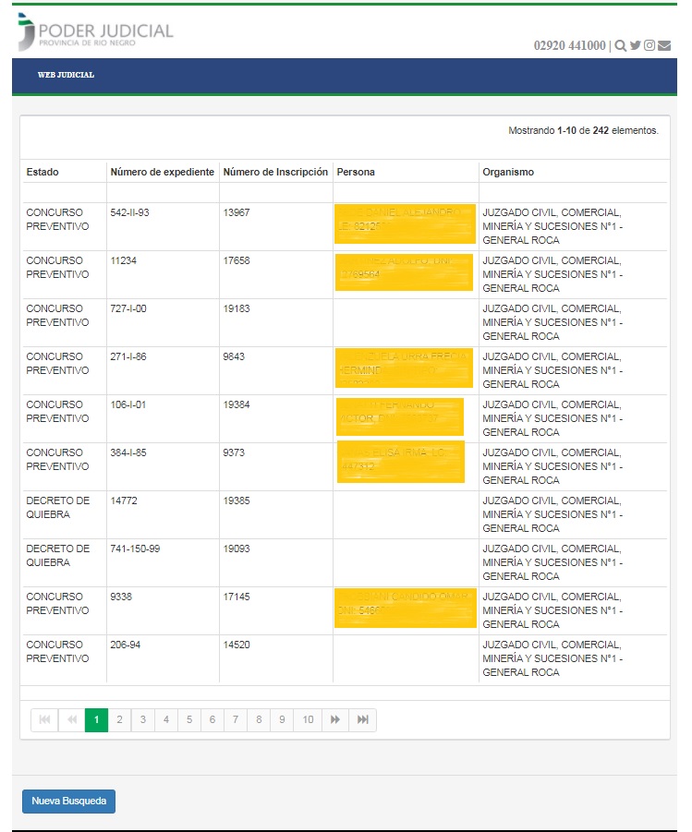Viewport: 692px width, 832px height.
Task: Click inscripción number 19385
Action: (237, 500)
